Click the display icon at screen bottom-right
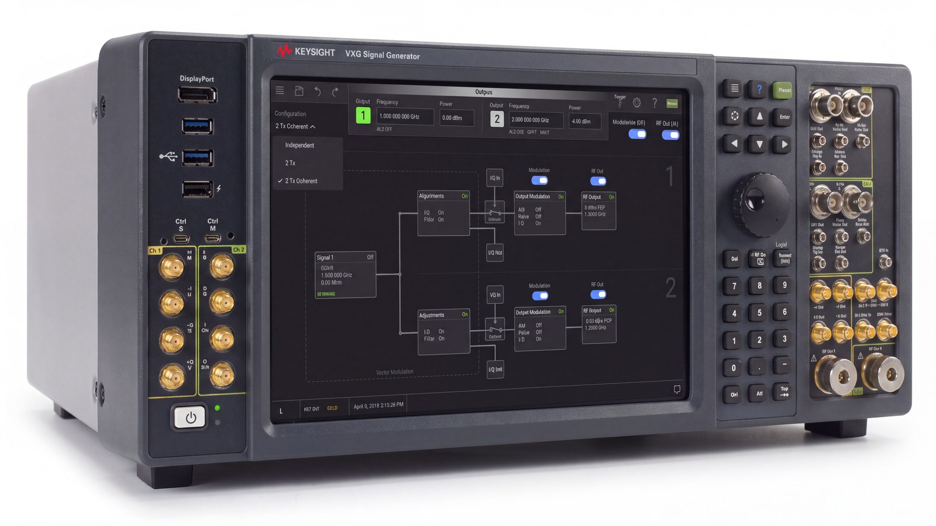The width and height of the screenshot is (936, 526). pyautogui.click(x=677, y=389)
